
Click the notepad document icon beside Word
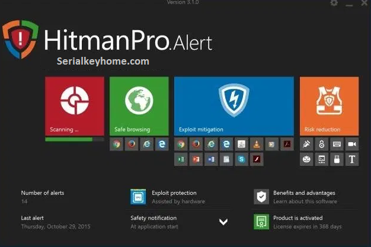[x=226, y=159]
